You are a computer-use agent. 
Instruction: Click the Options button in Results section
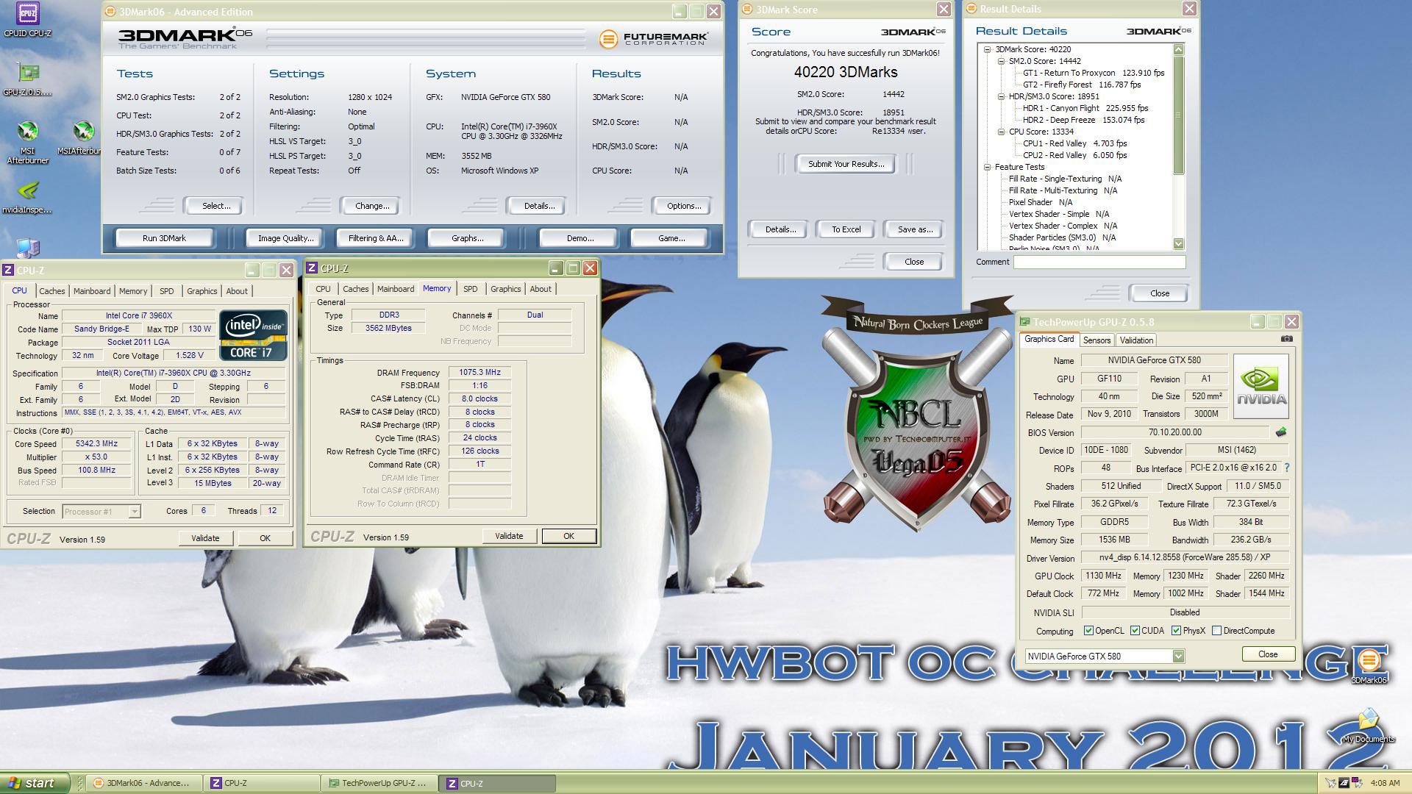pos(683,206)
